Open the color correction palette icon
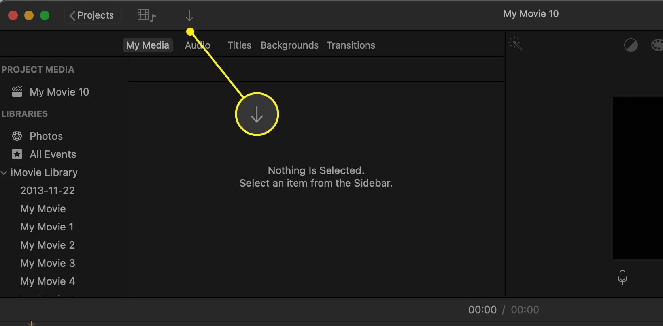 657,45
